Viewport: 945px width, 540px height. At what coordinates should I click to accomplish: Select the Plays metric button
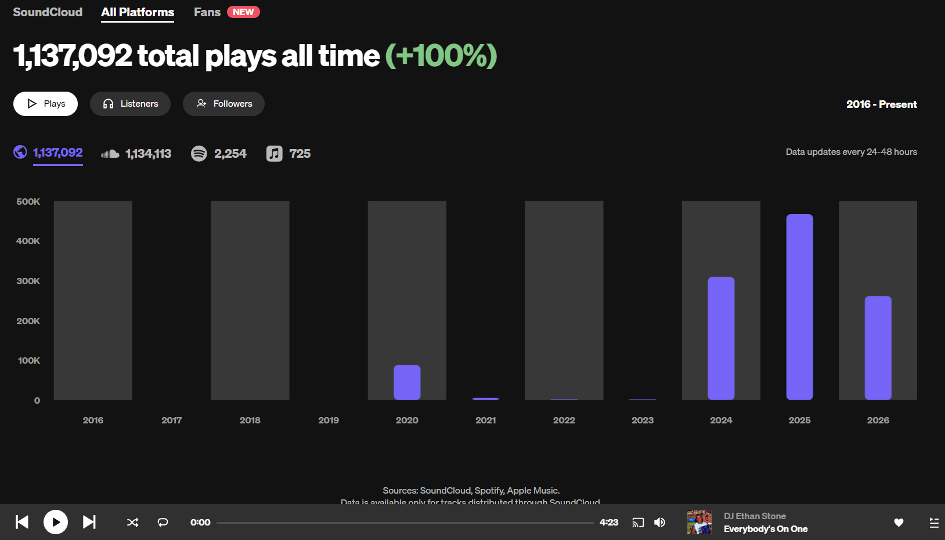tap(45, 104)
